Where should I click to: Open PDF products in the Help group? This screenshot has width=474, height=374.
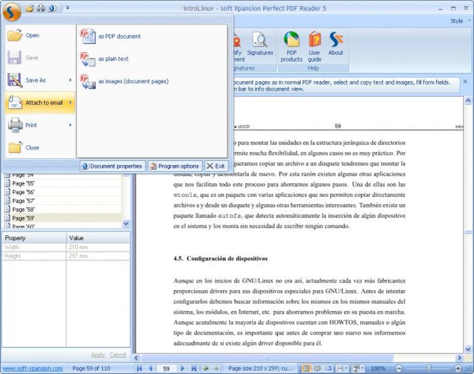(291, 47)
